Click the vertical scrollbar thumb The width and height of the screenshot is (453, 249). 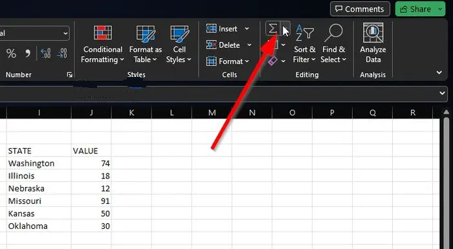[447, 182]
